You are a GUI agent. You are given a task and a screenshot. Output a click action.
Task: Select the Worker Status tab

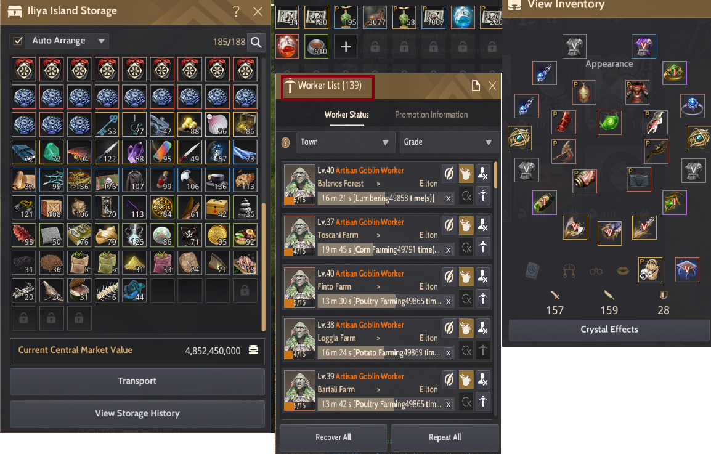click(x=347, y=115)
